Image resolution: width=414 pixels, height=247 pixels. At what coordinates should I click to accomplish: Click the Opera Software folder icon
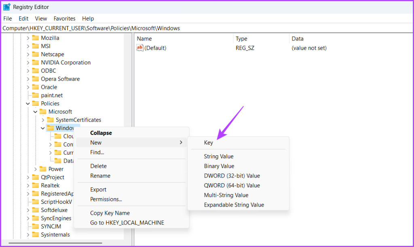click(x=36, y=79)
